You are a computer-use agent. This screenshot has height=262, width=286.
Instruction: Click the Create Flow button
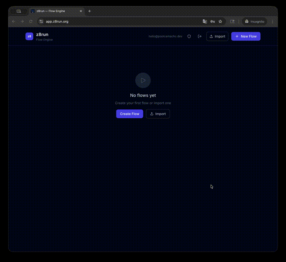(129, 114)
